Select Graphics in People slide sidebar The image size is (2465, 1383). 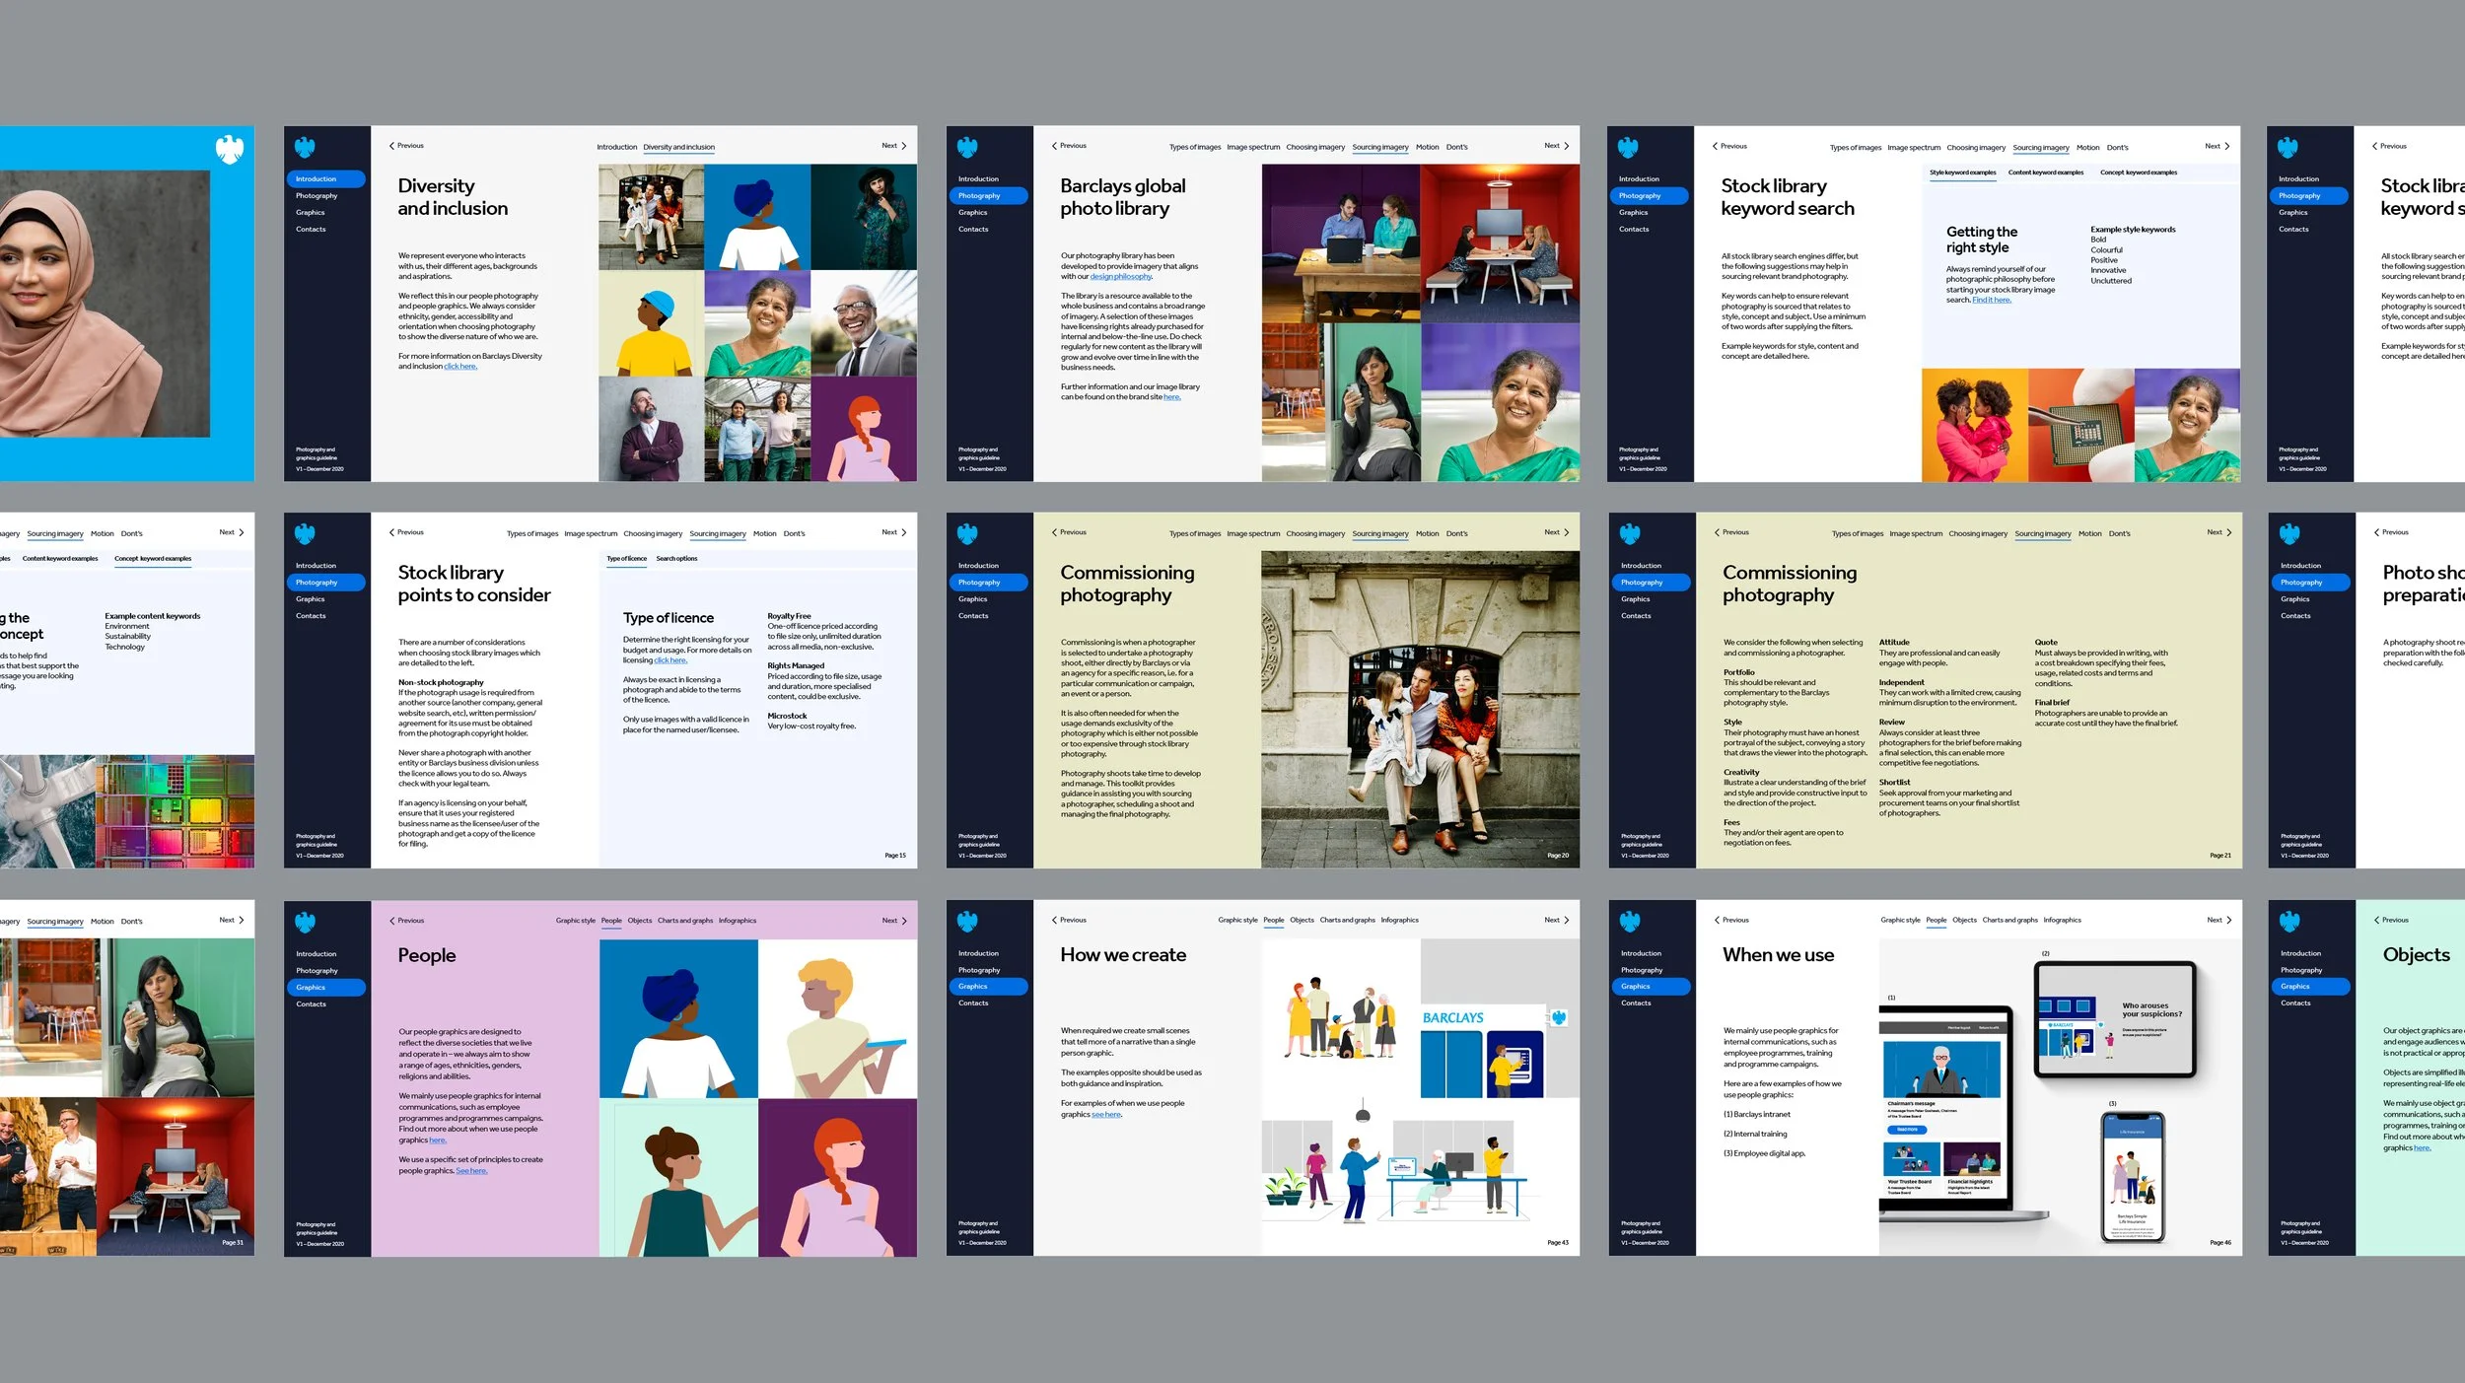(x=312, y=987)
